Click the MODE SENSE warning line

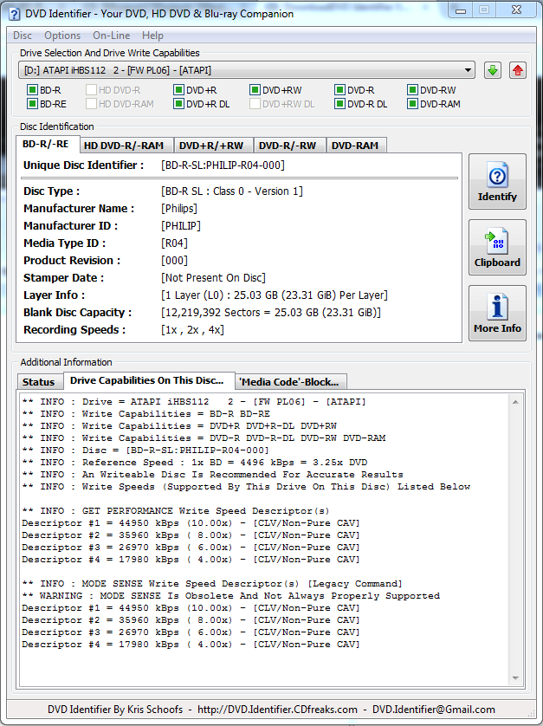[x=231, y=596]
